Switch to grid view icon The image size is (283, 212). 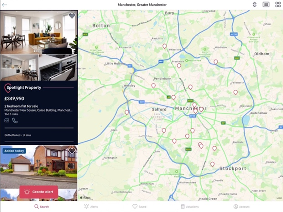point(278,5)
